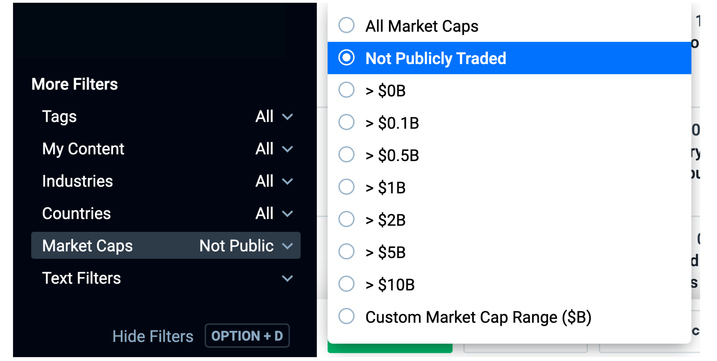The height and width of the screenshot is (361, 717).
Task: Select the > $0B market cap option
Action: coord(346,90)
